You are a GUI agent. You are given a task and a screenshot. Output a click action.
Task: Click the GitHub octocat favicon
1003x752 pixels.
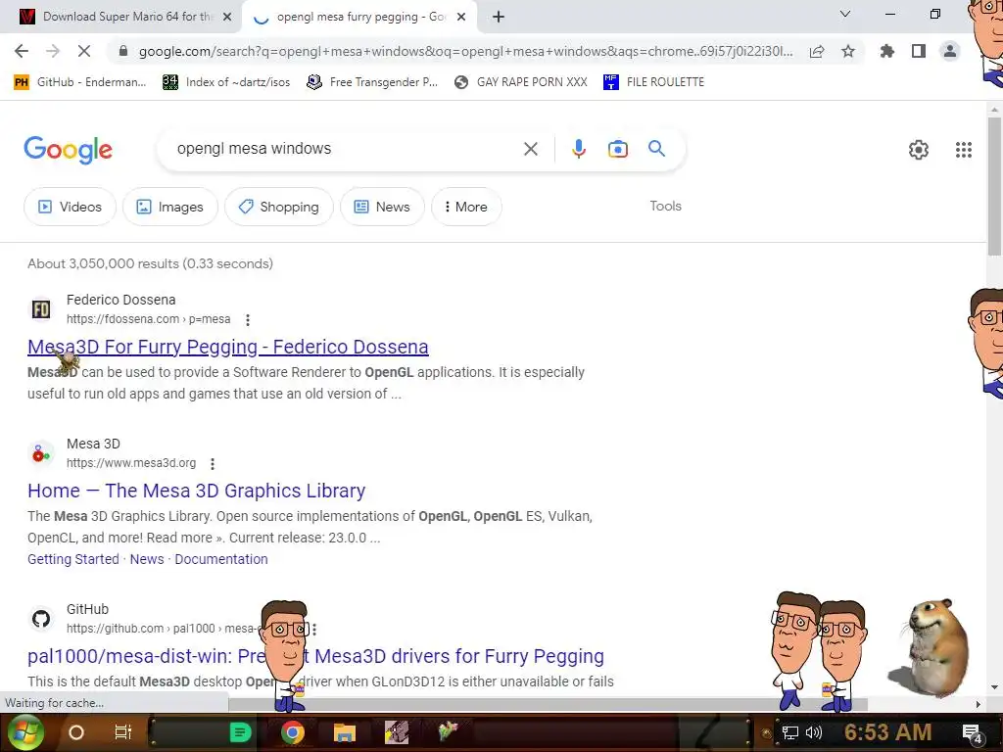(x=41, y=619)
